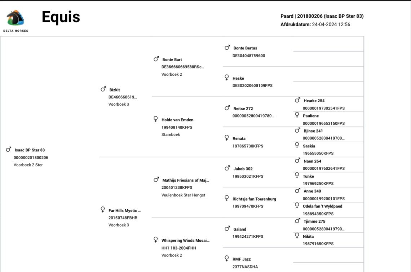This screenshot has height=272, width=411.
Task: Click the female symbol next to RMF Jazz
Action: 227,258
